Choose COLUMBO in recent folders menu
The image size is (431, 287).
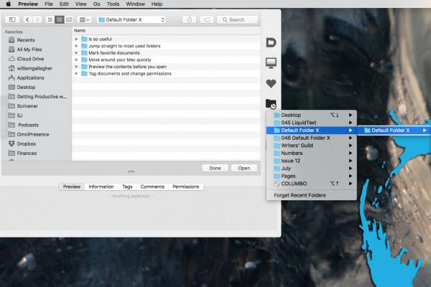312,184
